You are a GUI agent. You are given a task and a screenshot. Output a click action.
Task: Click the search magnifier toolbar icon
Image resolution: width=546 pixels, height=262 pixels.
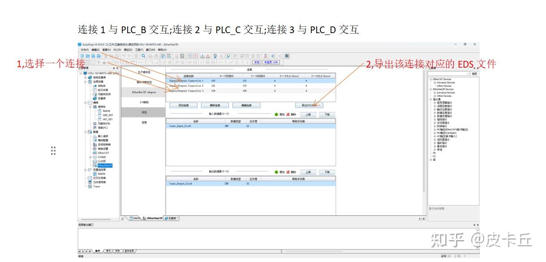[143, 56]
